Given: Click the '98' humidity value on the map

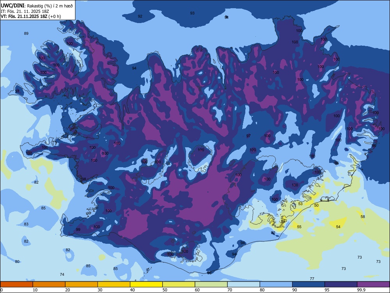Looking at the screenshot, I should coord(84,179).
